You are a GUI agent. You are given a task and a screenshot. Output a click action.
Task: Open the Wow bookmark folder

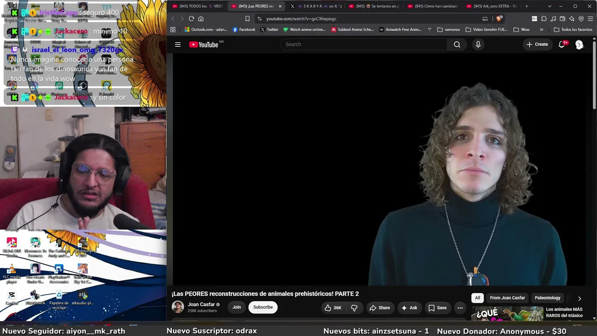click(521, 29)
